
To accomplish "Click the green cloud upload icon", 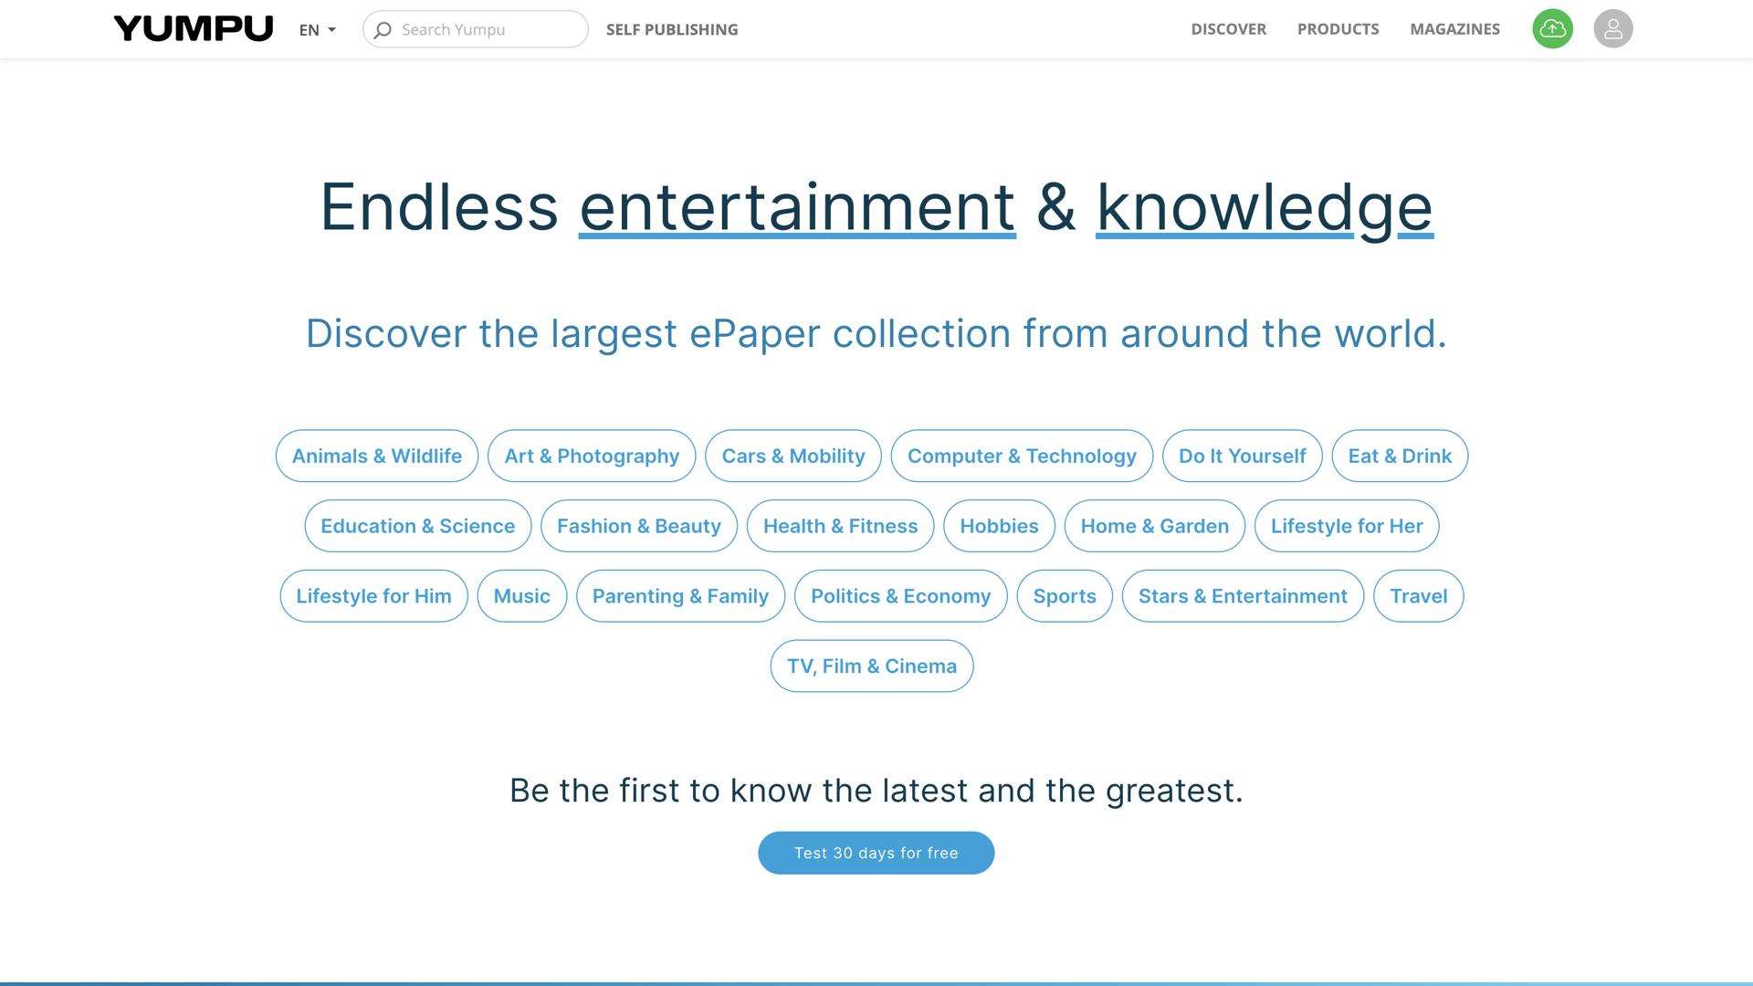I will point(1552,29).
